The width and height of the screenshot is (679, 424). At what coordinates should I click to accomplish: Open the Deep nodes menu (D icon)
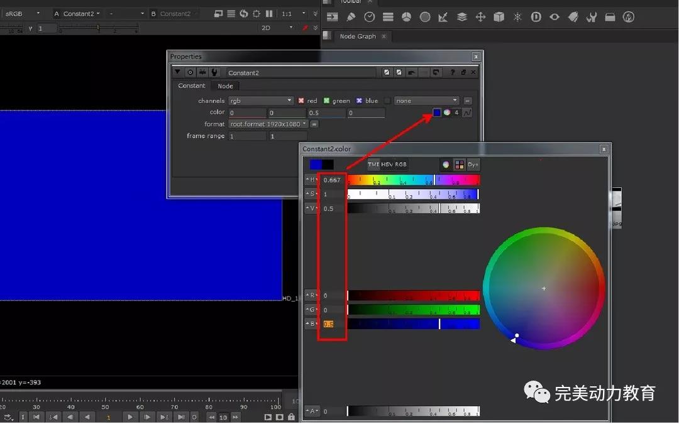tap(536, 17)
